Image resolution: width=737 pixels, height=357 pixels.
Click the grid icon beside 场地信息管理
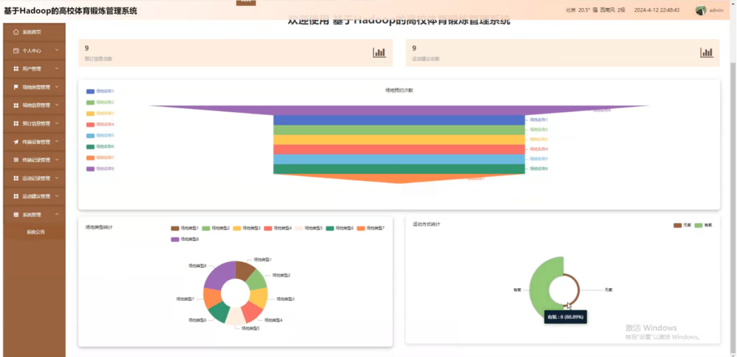point(16,105)
